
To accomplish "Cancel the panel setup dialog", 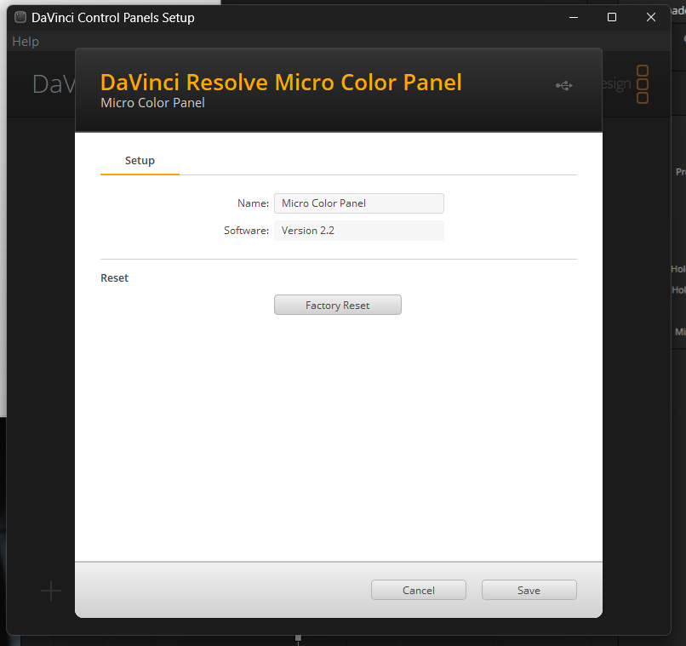I will pos(418,590).
